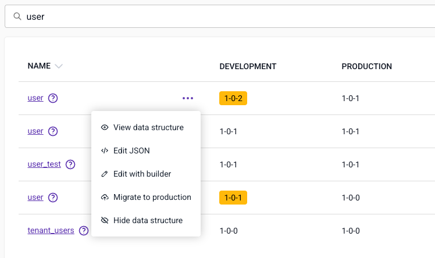Click the magnifier icon in the search bar
The width and height of the screenshot is (435, 258).
point(17,17)
